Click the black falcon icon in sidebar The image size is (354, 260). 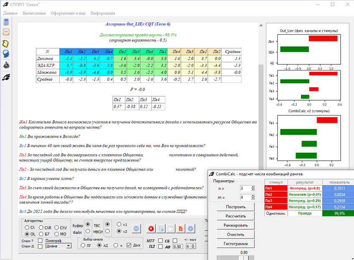[6, 76]
